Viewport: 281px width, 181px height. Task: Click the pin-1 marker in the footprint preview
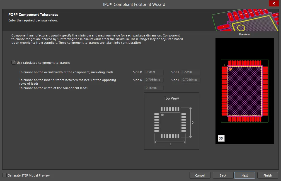point(231,69)
